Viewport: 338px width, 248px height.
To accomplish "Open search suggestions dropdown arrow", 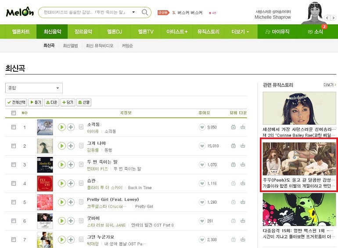I will 133,12.
